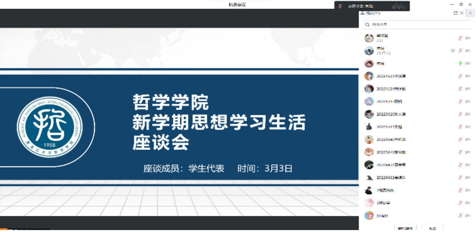Click the speaking indicator bar at top
The height and width of the screenshot is (232, 476).
pyautogui.click(x=372, y=6)
